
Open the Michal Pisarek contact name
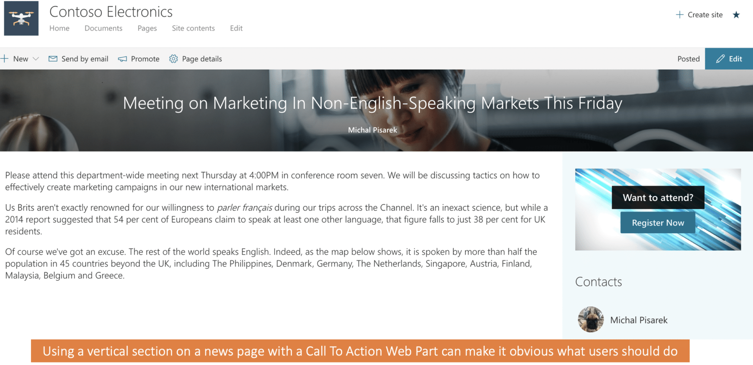[639, 320]
